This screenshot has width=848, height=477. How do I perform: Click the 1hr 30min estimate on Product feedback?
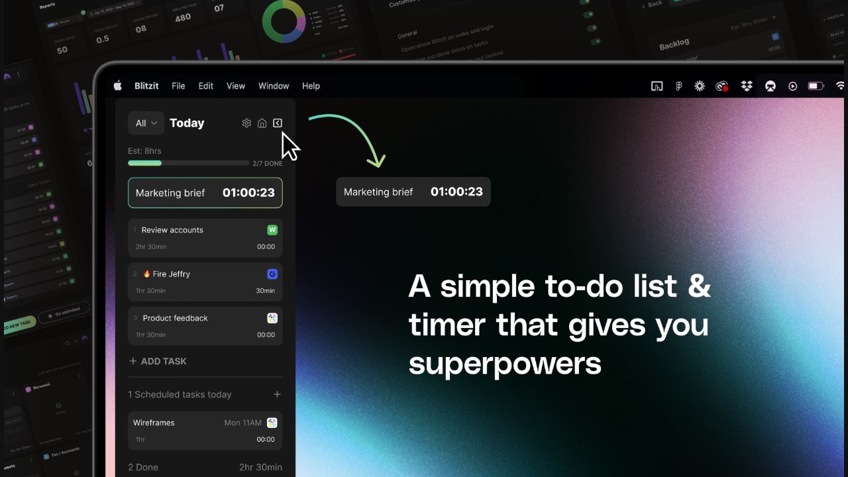(151, 335)
